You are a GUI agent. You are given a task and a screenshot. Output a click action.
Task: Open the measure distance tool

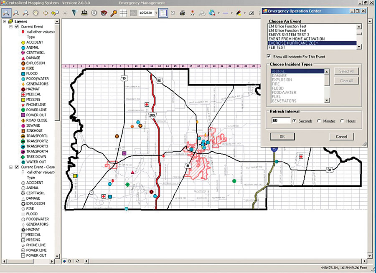coord(84,13)
